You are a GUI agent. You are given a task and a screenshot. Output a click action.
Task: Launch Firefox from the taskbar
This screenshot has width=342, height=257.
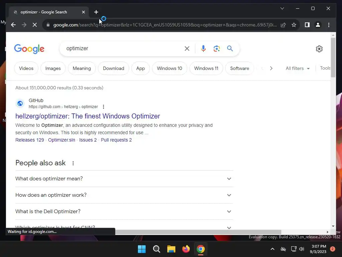pyautogui.click(x=186, y=249)
